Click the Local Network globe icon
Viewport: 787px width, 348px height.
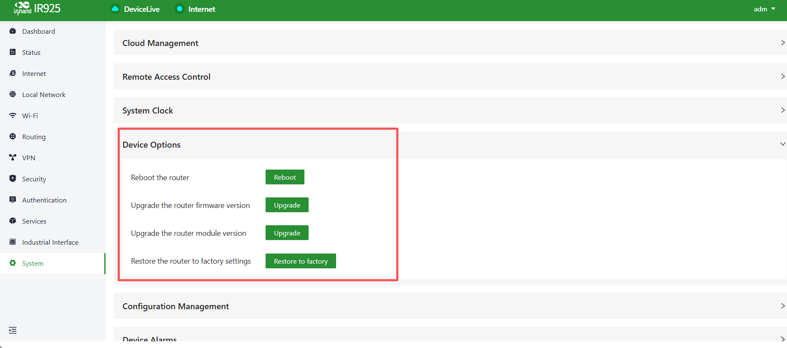click(x=13, y=94)
